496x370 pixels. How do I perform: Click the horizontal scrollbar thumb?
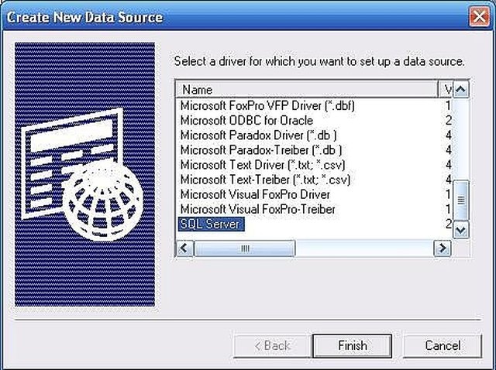click(x=245, y=248)
